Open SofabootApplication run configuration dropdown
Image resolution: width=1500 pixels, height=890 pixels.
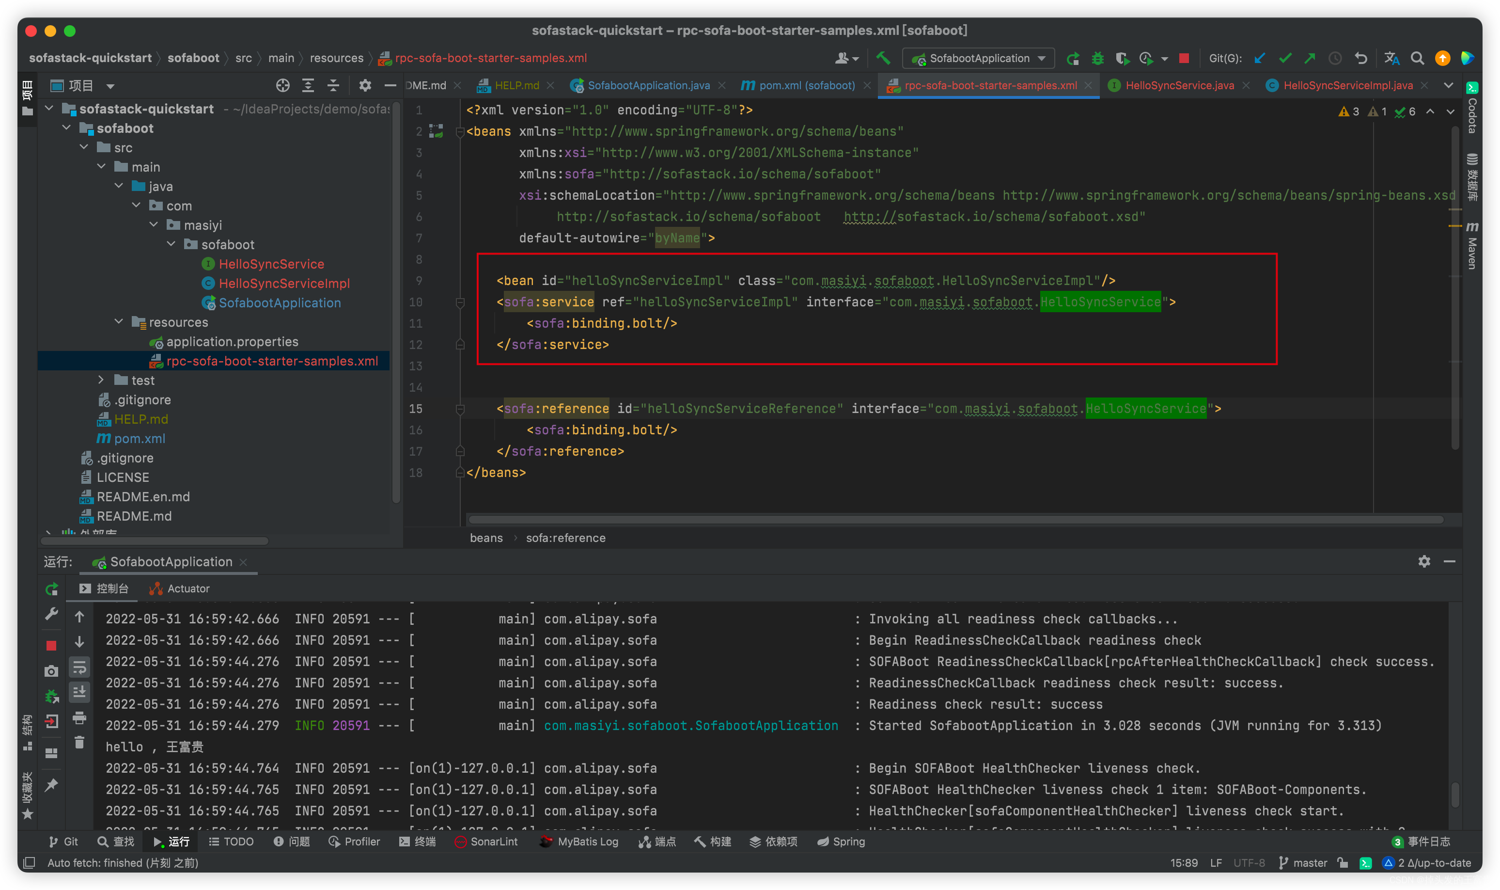[978, 58]
